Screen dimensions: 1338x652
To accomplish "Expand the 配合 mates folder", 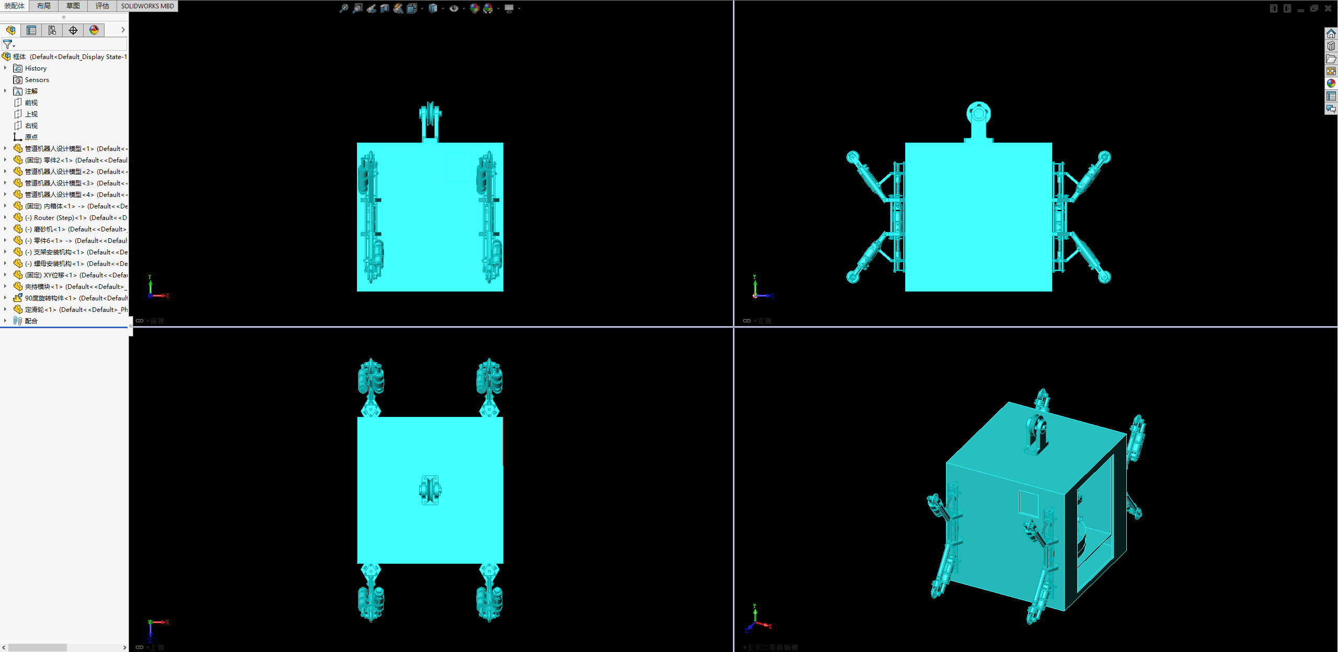I will click(5, 321).
